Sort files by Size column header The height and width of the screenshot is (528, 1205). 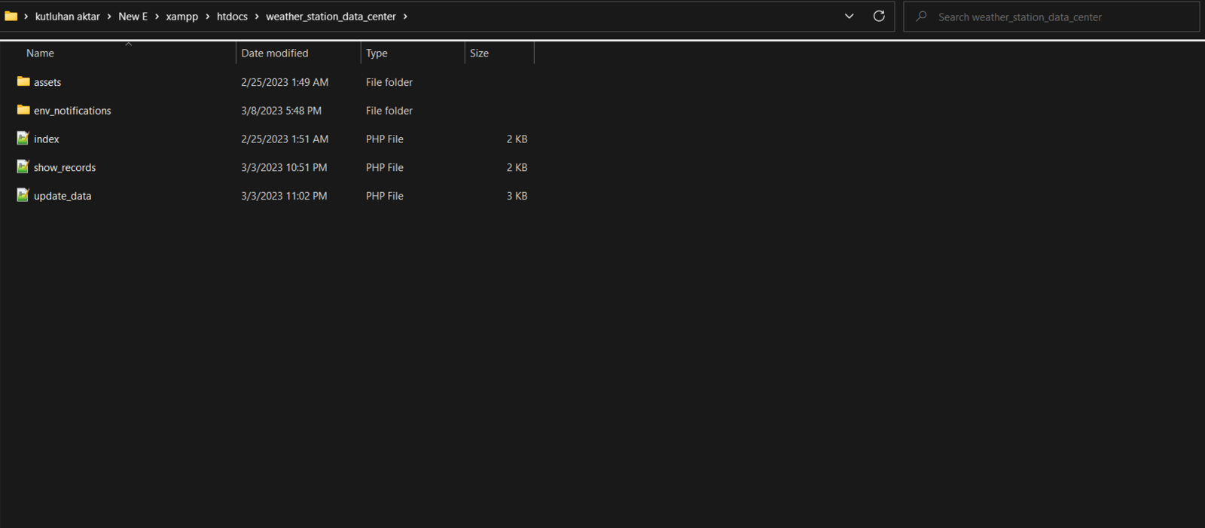tap(499, 53)
